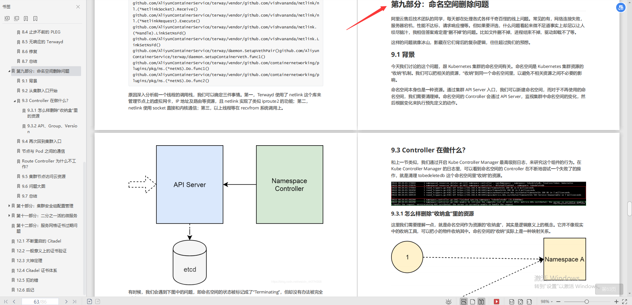Image resolution: width=632 pixels, height=305 pixels.
Task: Close the 书签 bookmarks panel
Action: (78, 7)
